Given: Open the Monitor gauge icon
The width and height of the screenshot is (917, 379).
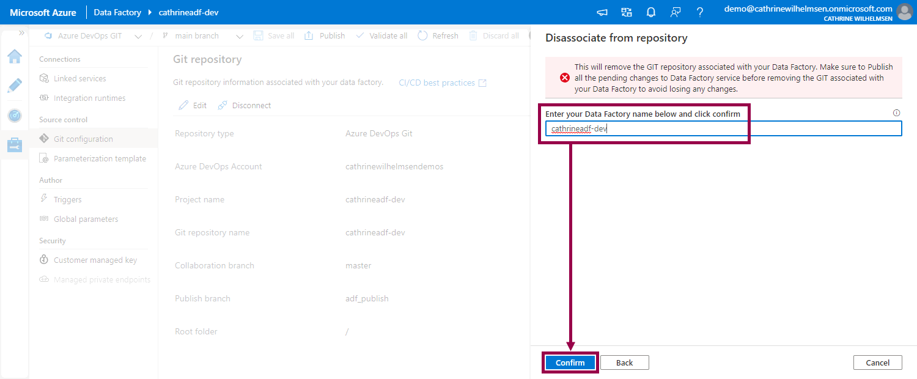Looking at the screenshot, I should [x=15, y=115].
